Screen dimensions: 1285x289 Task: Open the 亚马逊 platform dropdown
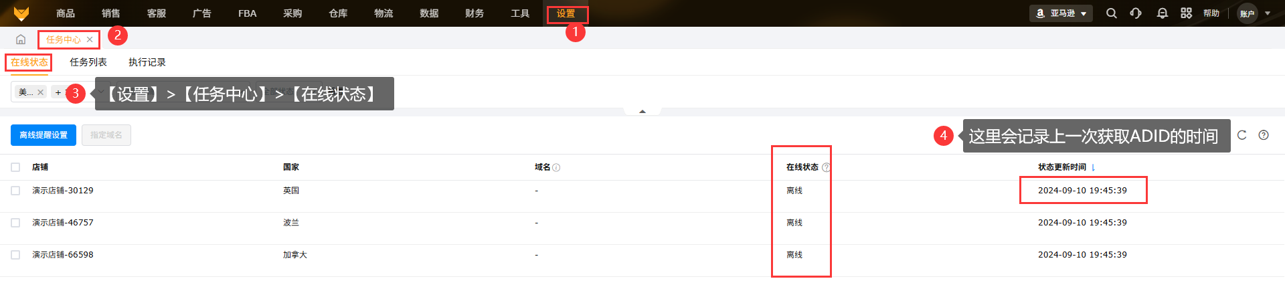tap(1061, 13)
